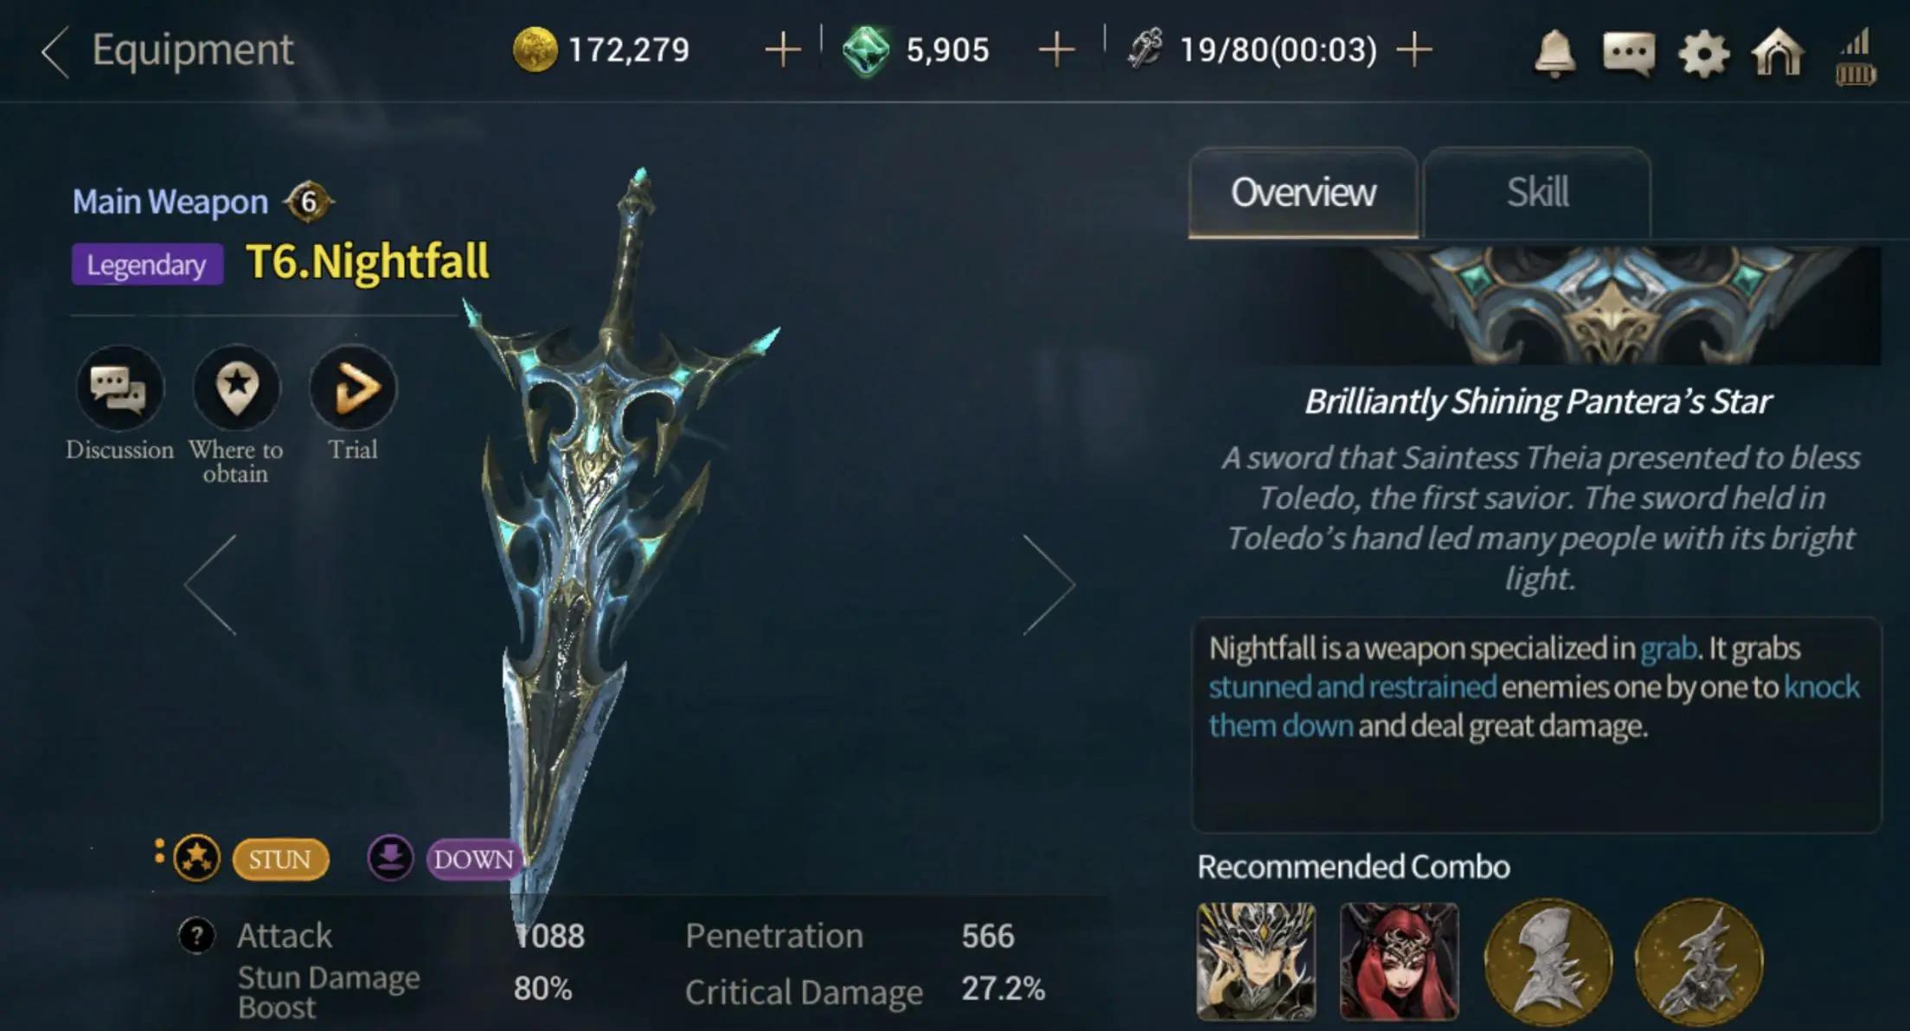Open the chat message icon
The width and height of the screenshot is (1910, 1031).
pos(1628,54)
